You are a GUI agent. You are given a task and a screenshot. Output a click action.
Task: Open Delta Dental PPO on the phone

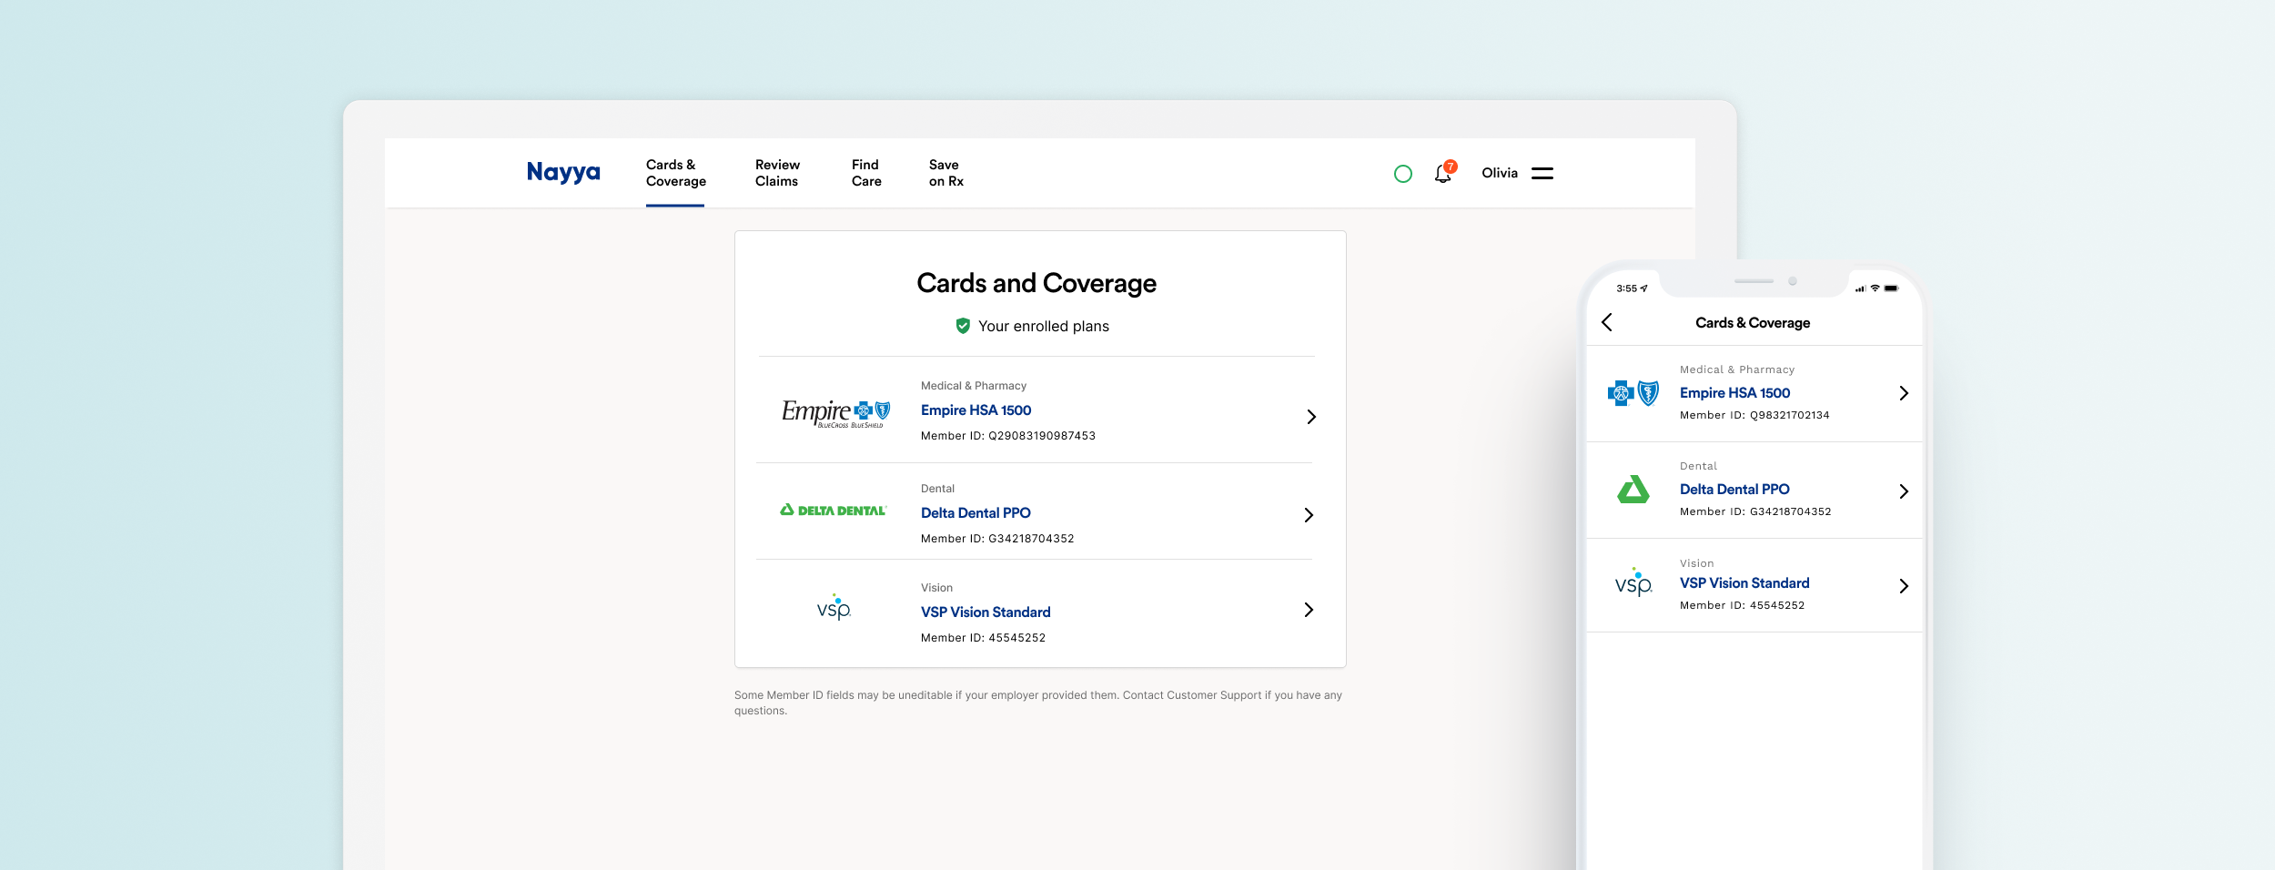pyautogui.click(x=1734, y=490)
